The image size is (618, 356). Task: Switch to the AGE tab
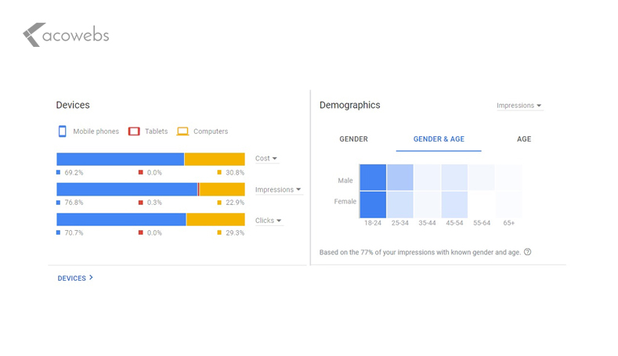tap(524, 139)
